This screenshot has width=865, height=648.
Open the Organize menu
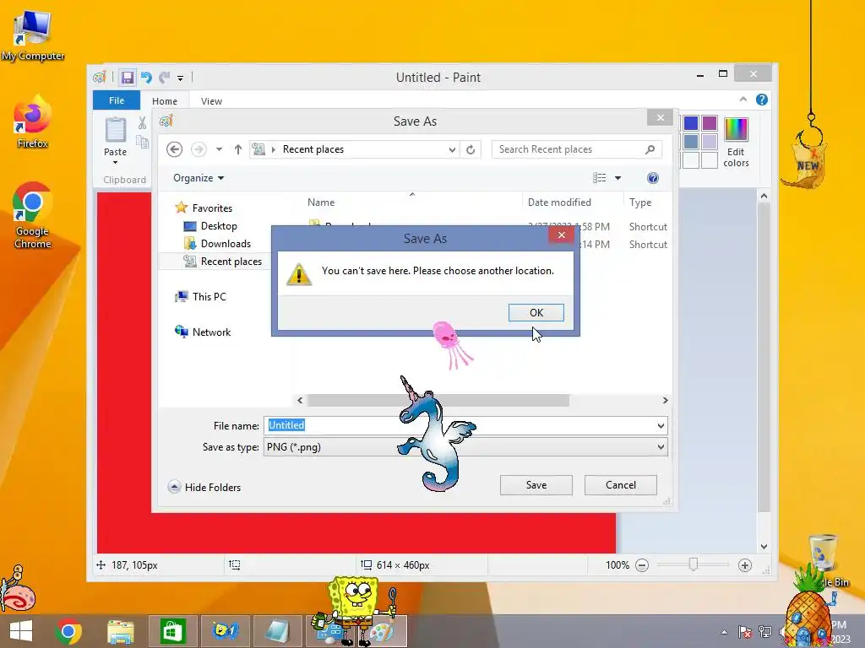click(199, 178)
